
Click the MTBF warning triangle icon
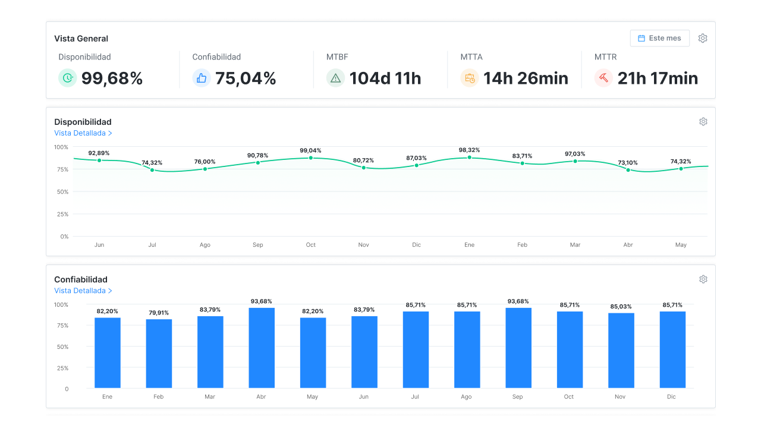click(x=336, y=78)
